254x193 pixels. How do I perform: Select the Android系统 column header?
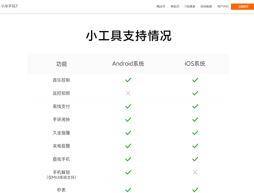point(128,64)
